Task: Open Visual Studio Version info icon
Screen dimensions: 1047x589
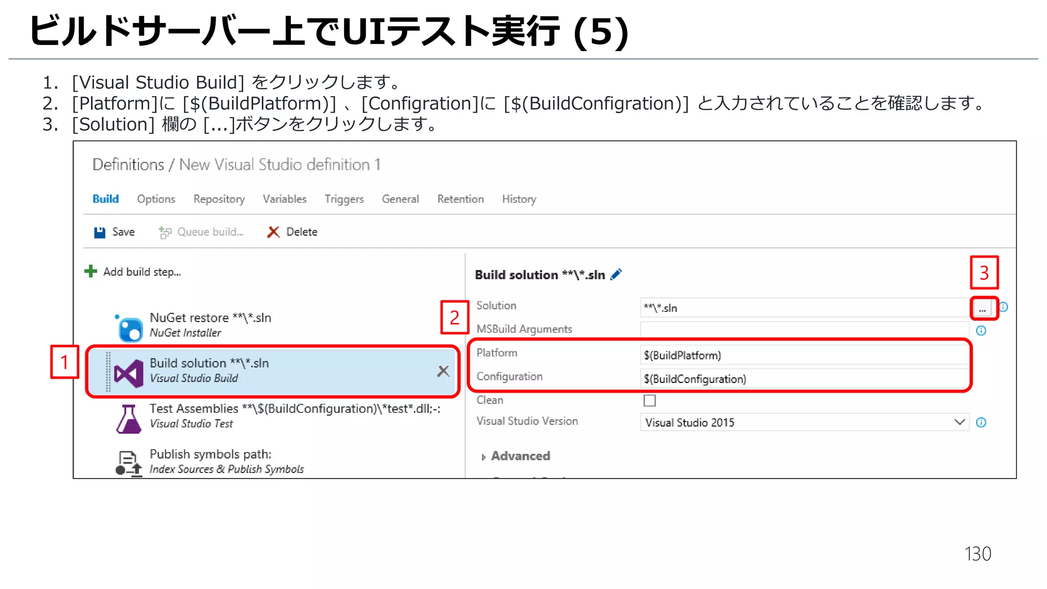Action: coord(981,422)
